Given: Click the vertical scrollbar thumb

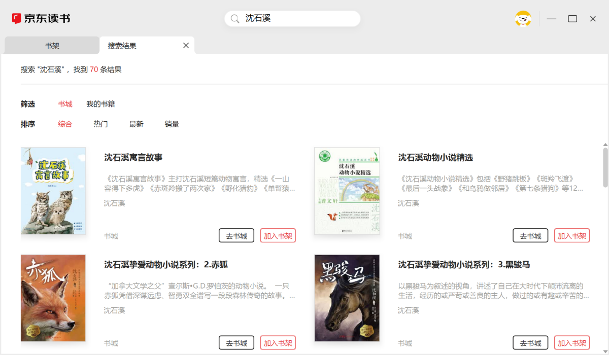Looking at the screenshot, I should pyautogui.click(x=605, y=167).
